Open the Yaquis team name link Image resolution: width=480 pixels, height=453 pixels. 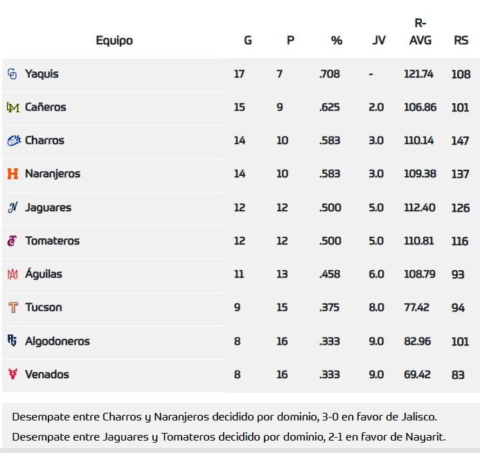(x=42, y=74)
